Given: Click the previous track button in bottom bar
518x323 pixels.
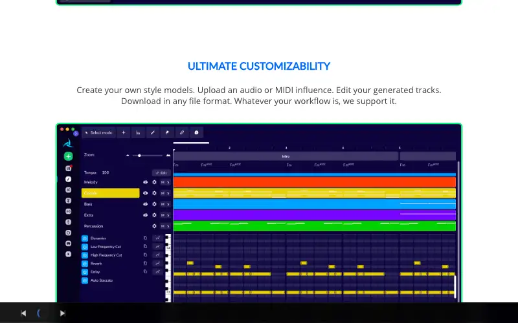Looking at the screenshot, I should tap(23, 313).
